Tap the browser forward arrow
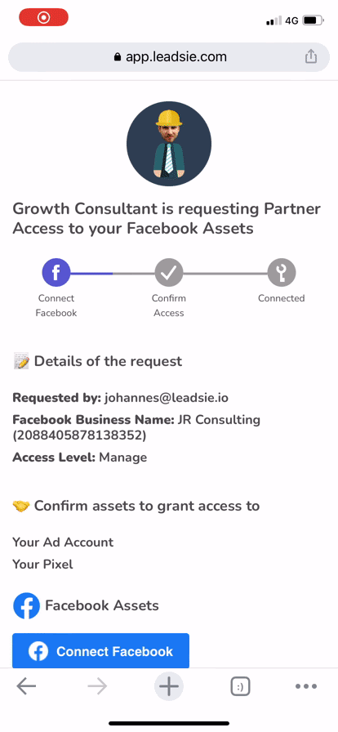Screen dimensions: 338x732 point(97,685)
